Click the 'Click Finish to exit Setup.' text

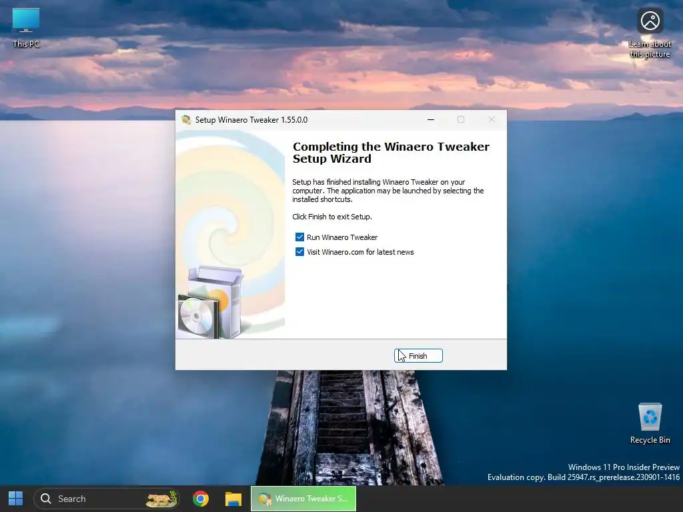pos(332,217)
